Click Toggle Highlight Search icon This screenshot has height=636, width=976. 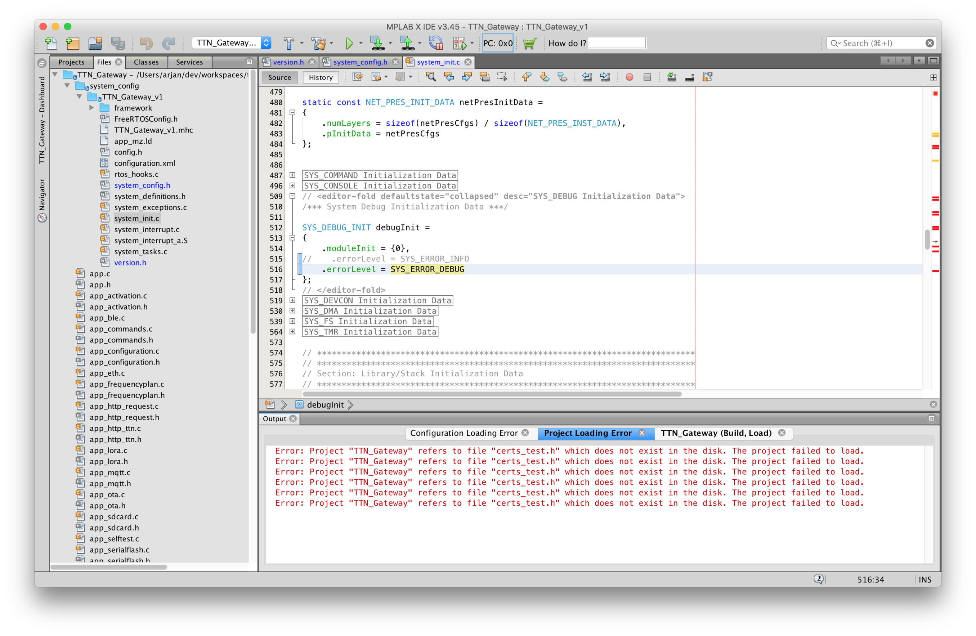tap(484, 77)
